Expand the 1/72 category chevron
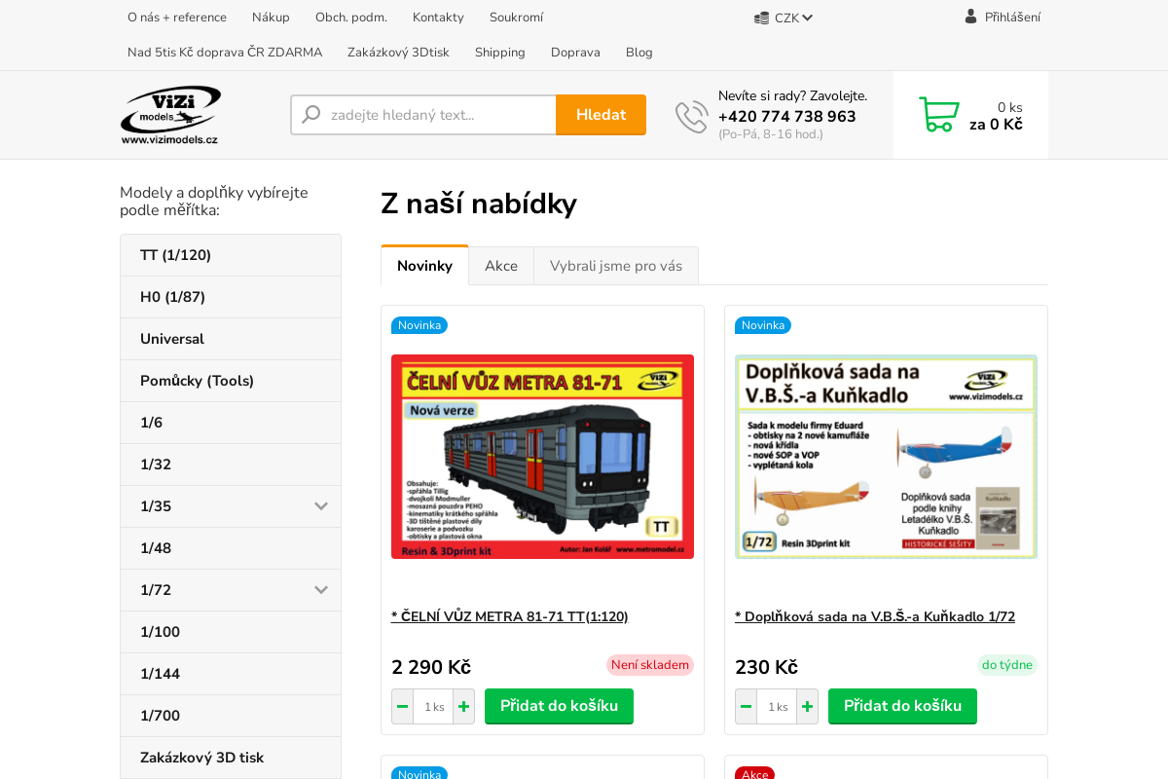 click(321, 590)
